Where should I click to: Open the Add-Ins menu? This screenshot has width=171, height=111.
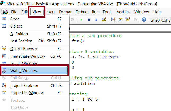click(123, 12)
